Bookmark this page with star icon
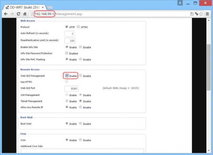Image resolution: width=213 pixels, height=155 pixels. pos(201,14)
